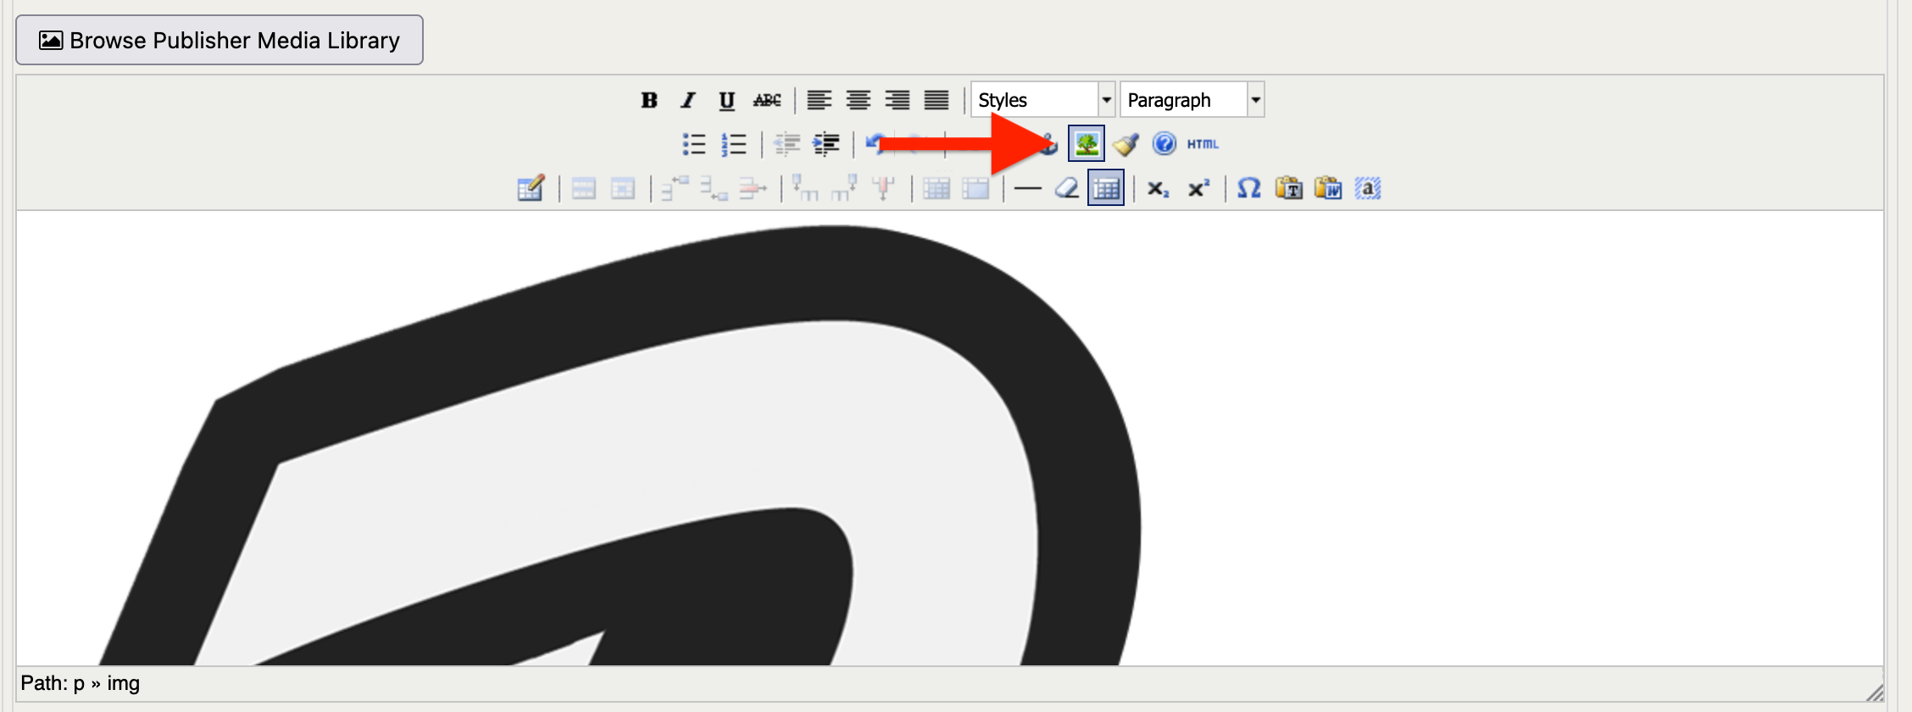Click the 'p' element in path bar

click(x=79, y=684)
